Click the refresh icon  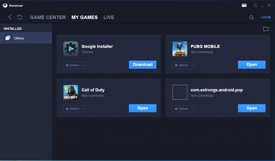[20, 17]
